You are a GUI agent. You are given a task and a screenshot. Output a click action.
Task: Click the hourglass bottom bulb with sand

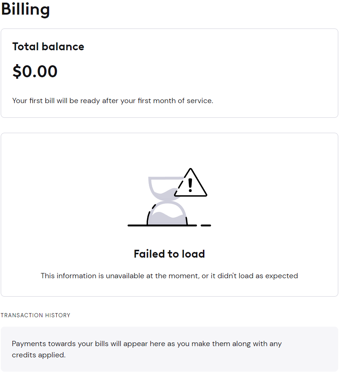(167, 213)
